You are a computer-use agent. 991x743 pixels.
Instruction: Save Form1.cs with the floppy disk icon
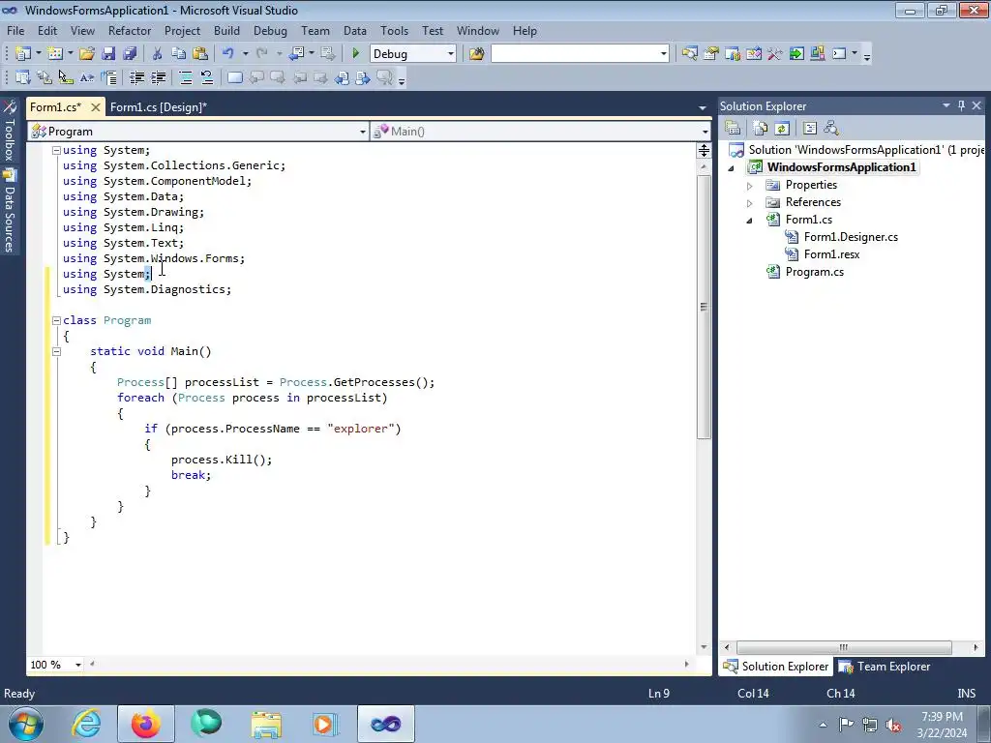coord(108,54)
